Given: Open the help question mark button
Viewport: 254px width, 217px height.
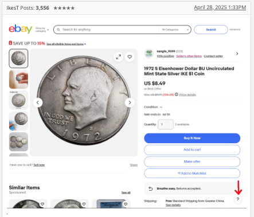Looking at the screenshot, I should click(x=238, y=199).
